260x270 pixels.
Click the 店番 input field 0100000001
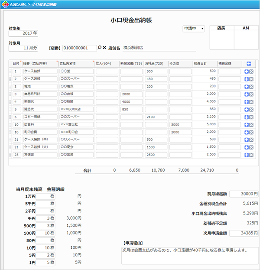pyautogui.click(x=80, y=48)
